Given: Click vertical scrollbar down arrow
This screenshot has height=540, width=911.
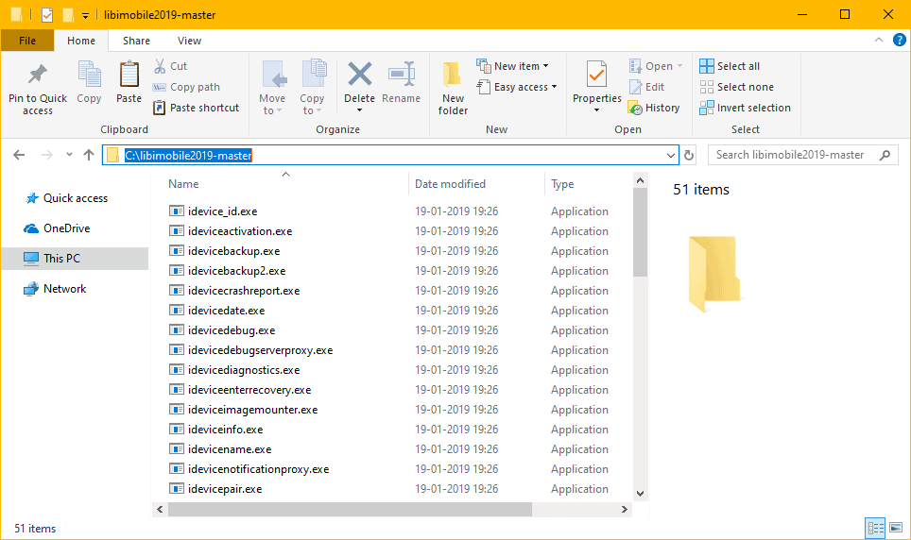Looking at the screenshot, I should 640,494.
